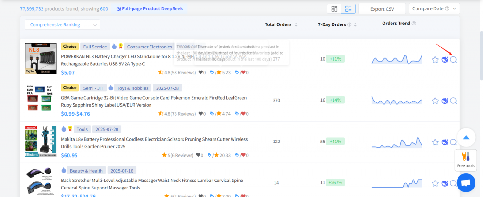The image size is (483, 197).
Task: Click the scroll-to-top arrow button
Action: click(466, 137)
